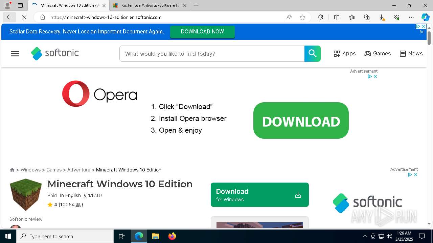Click Download for Windows button
Viewport: 433px width, 243px height.
point(260,195)
